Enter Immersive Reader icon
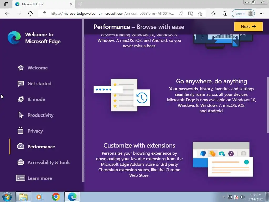The image size is (269, 202). pos(190,13)
